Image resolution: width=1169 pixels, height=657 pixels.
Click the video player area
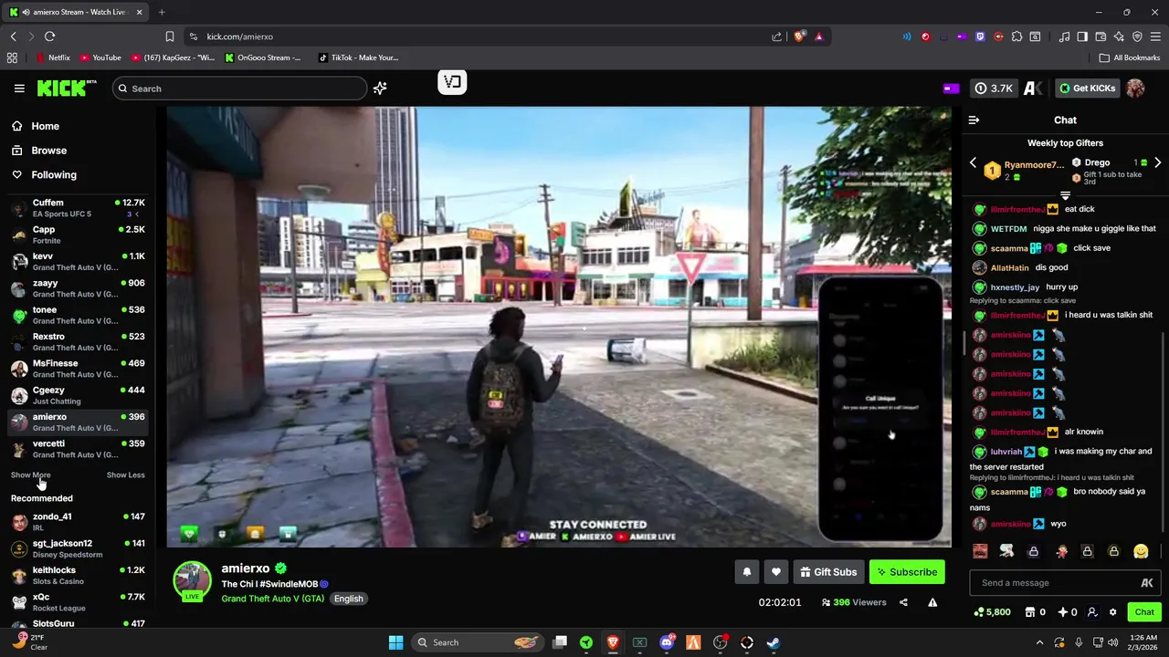(559, 327)
